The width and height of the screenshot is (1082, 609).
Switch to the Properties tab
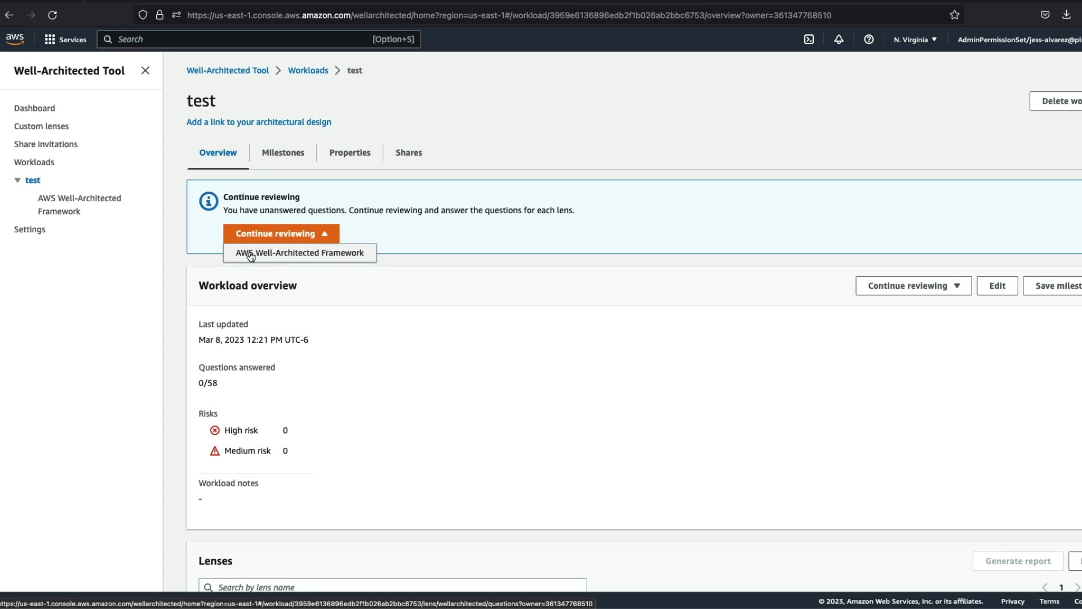pos(349,153)
